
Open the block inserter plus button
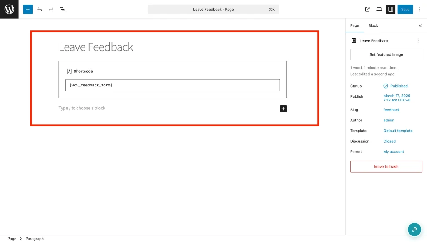coord(28,9)
